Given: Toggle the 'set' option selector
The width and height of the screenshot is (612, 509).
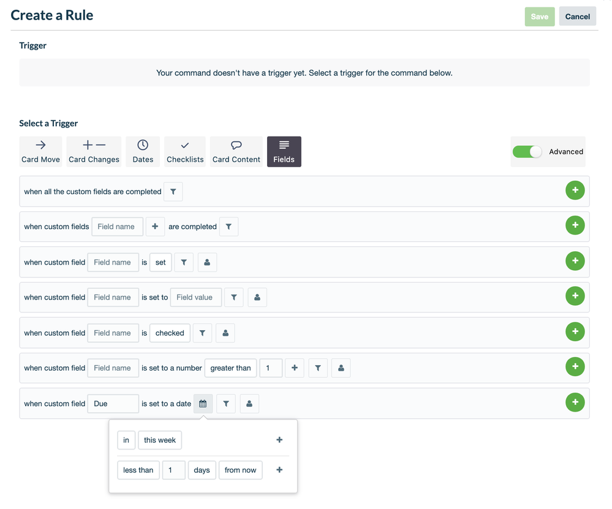Looking at the screenshot, I should pyautogui.click(x=161, y=262).
